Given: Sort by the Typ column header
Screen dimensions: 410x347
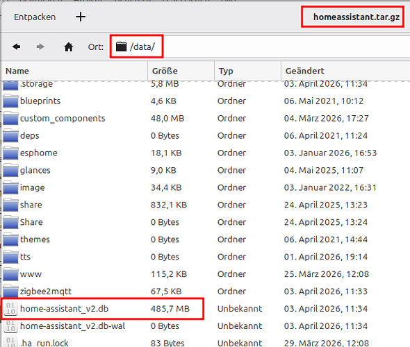Looking at the screenshot, I should tap(247, 71).
